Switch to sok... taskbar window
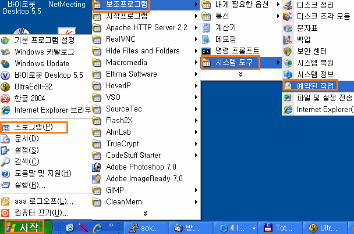The image size is (354, 234). [146, 228]
